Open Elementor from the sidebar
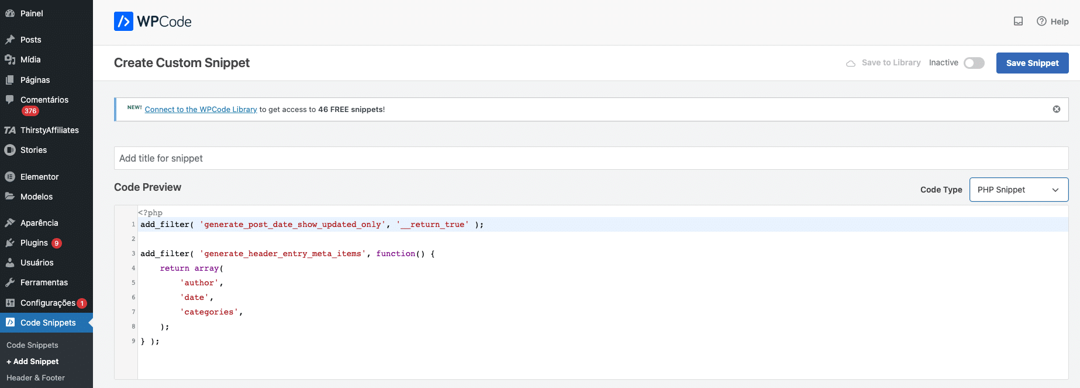1080x388 pixels. coord(39,177)
